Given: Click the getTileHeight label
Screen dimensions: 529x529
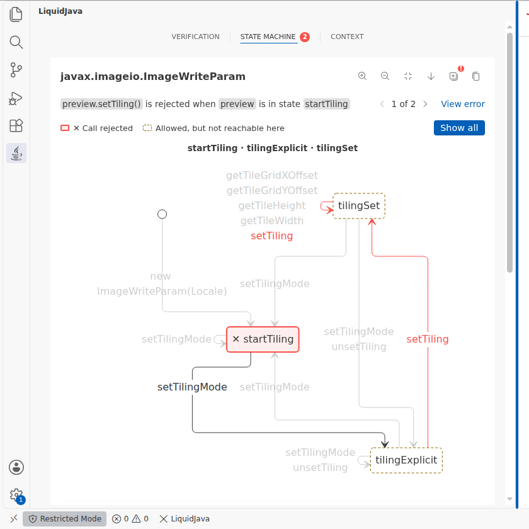Looking at the screenshot, I should (x=272, y=205).
